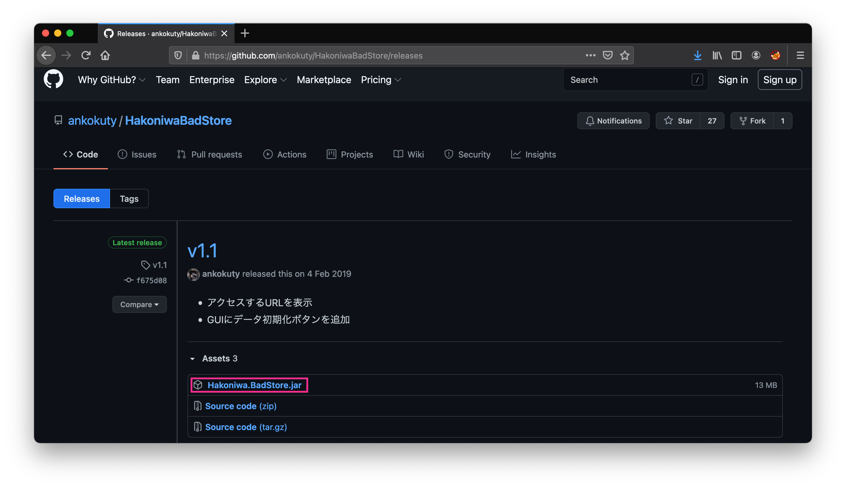Open the page actions three-dots menu
Screen dimensions: 846x488
pos(590,55)
